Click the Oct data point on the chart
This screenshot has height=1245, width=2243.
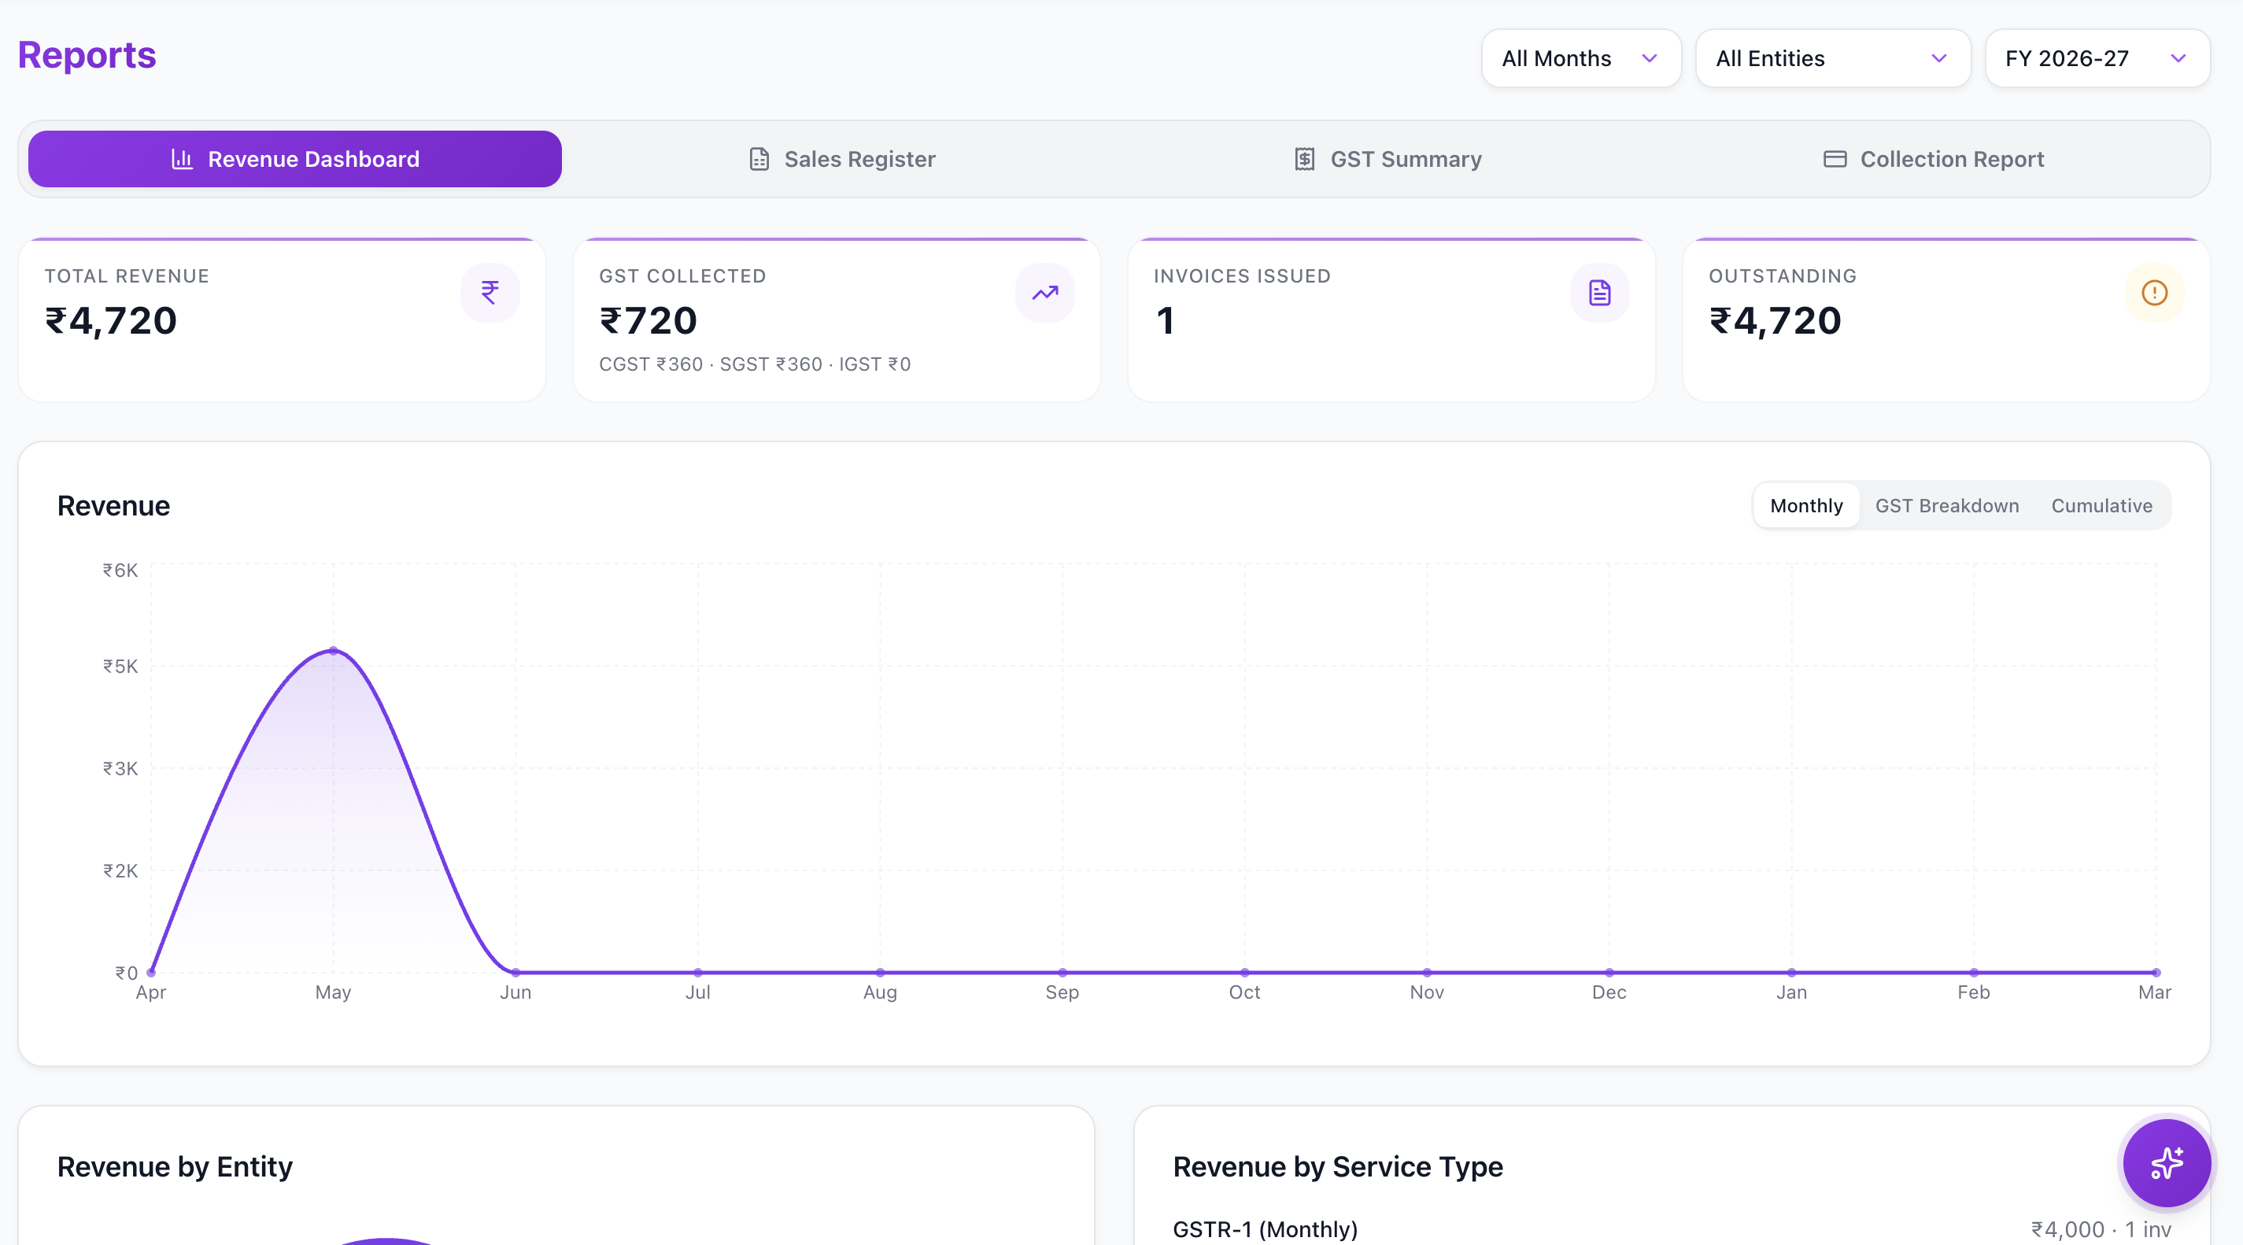click(x=1244, y=972)
